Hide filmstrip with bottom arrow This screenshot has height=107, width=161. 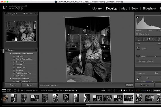click(89, 106)
